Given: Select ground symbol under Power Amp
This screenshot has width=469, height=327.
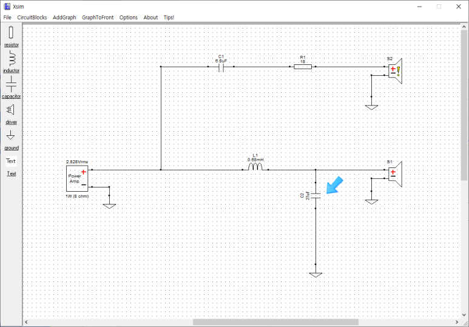Looking at the screenshot, I should pyautogui.click(x=109, y=206).
